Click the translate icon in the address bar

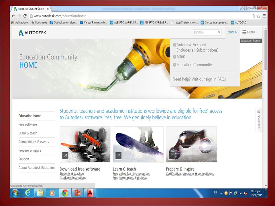tap(254, 16)
